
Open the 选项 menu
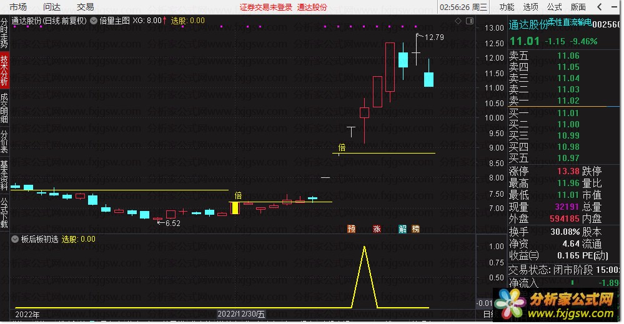point(530,7)
